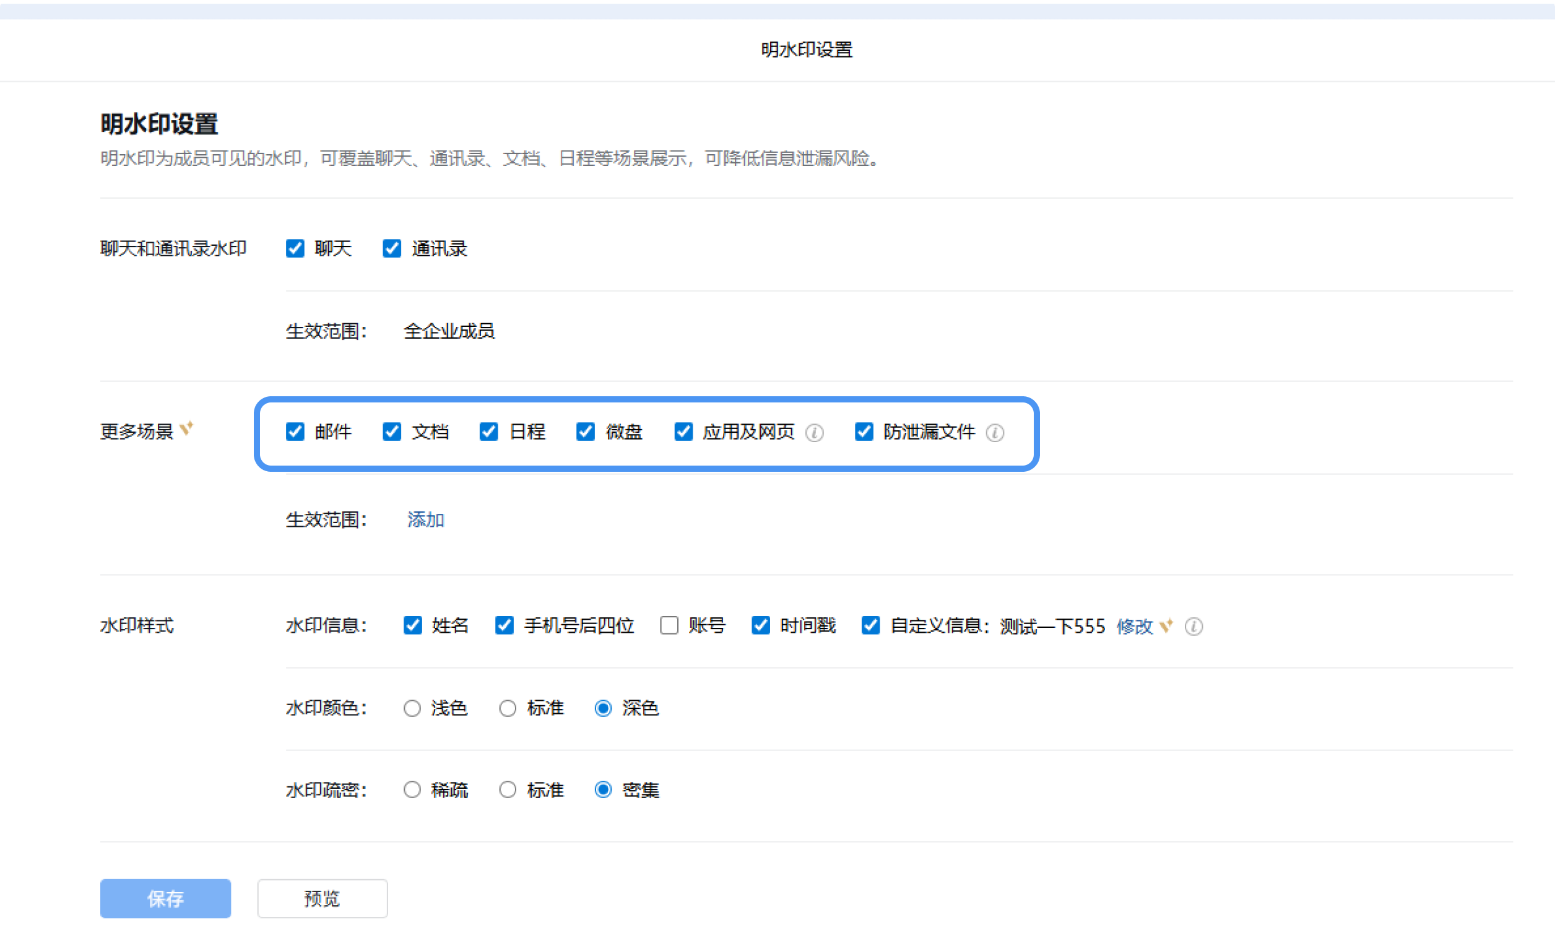Click 修改 link for custom info
This screenshot has width=1555, height=951.
point(1135,627)
